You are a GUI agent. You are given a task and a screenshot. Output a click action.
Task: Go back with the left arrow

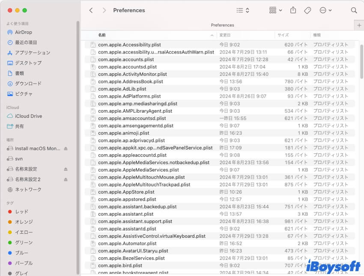coord(91,10)
